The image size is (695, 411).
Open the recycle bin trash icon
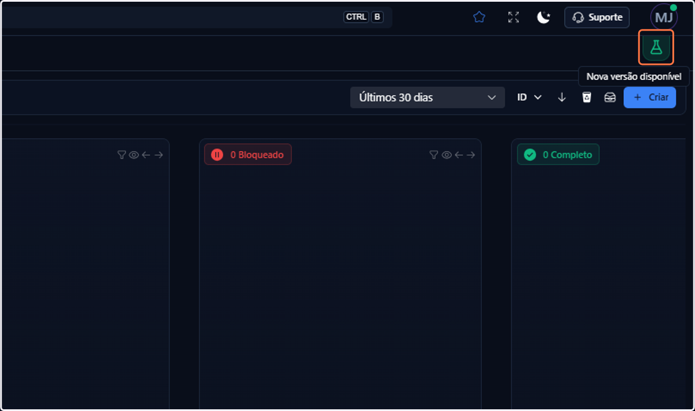pos(587,97)
